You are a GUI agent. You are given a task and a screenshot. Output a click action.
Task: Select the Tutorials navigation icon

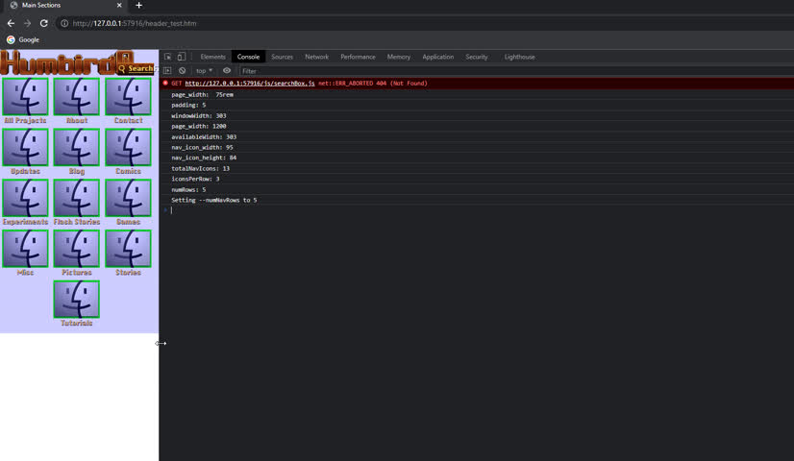pyautogui.click(x=77, y=300)
